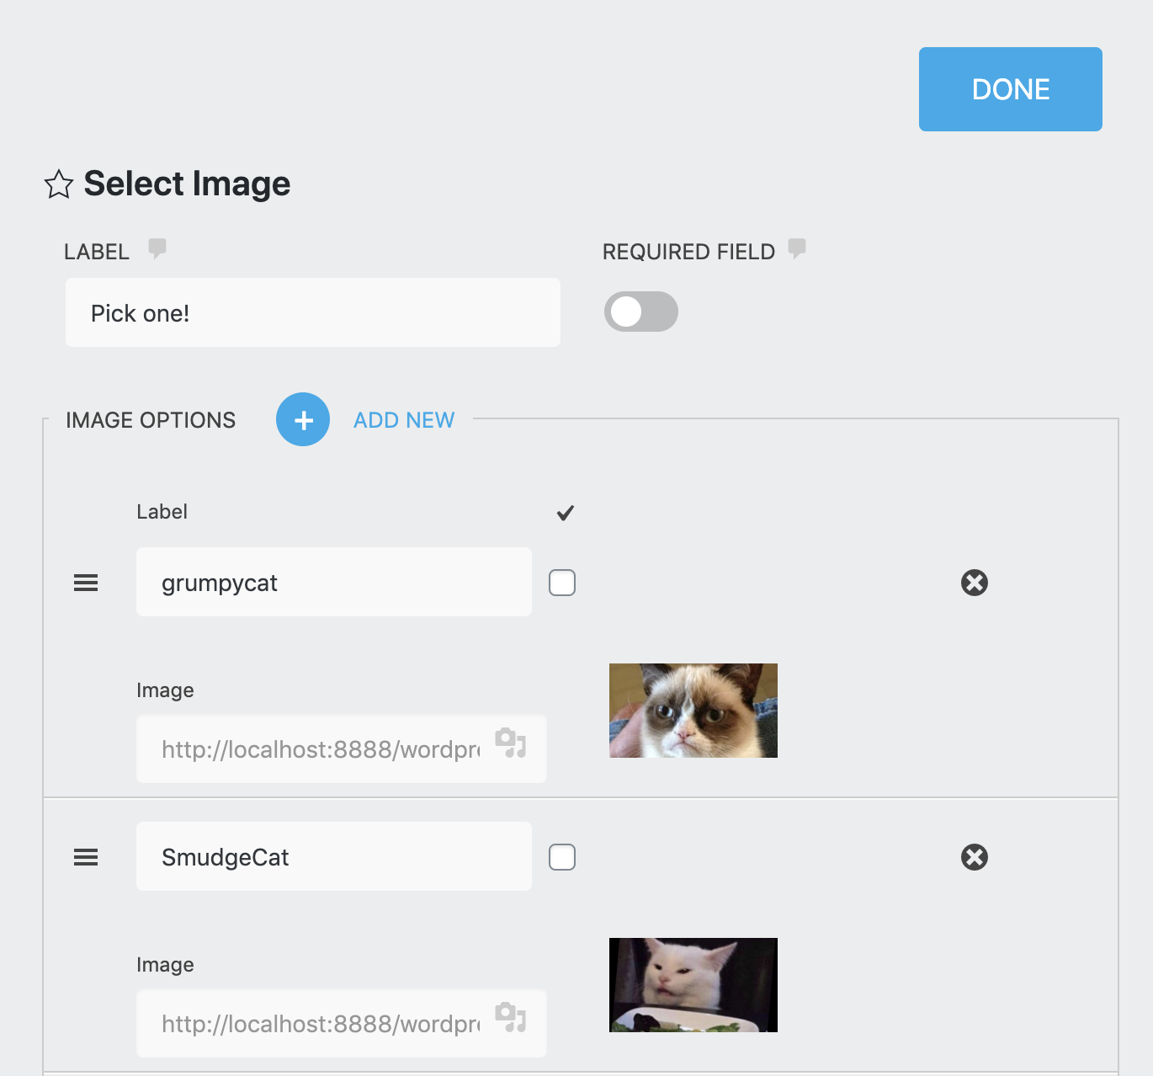Check the SmudgeCat default selection checkbox
Image resolution: width=1153 pixels, height=1076 pixels.
[562, 856]
